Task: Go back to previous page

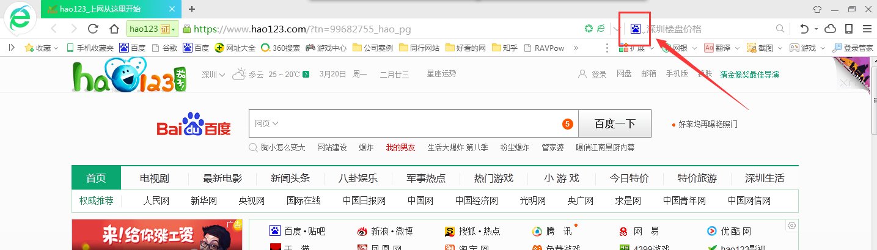Action: coord(54,29)
